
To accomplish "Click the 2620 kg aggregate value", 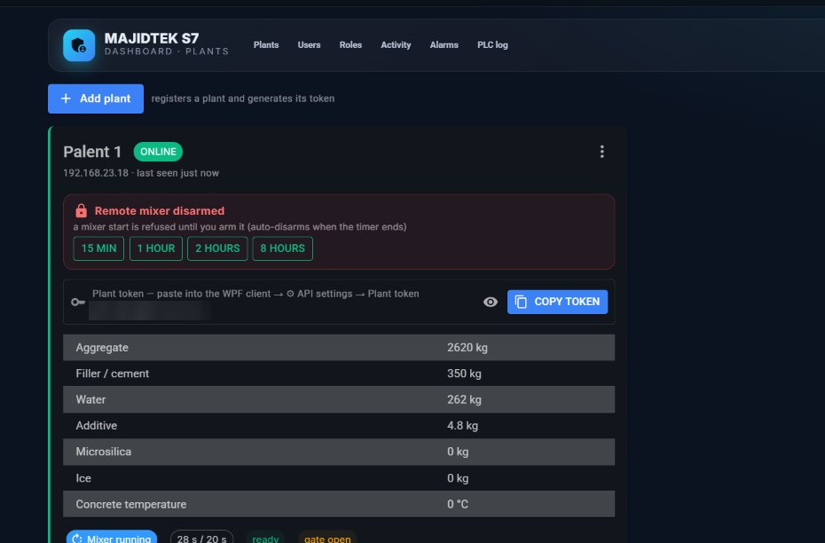I will [467, 348].
